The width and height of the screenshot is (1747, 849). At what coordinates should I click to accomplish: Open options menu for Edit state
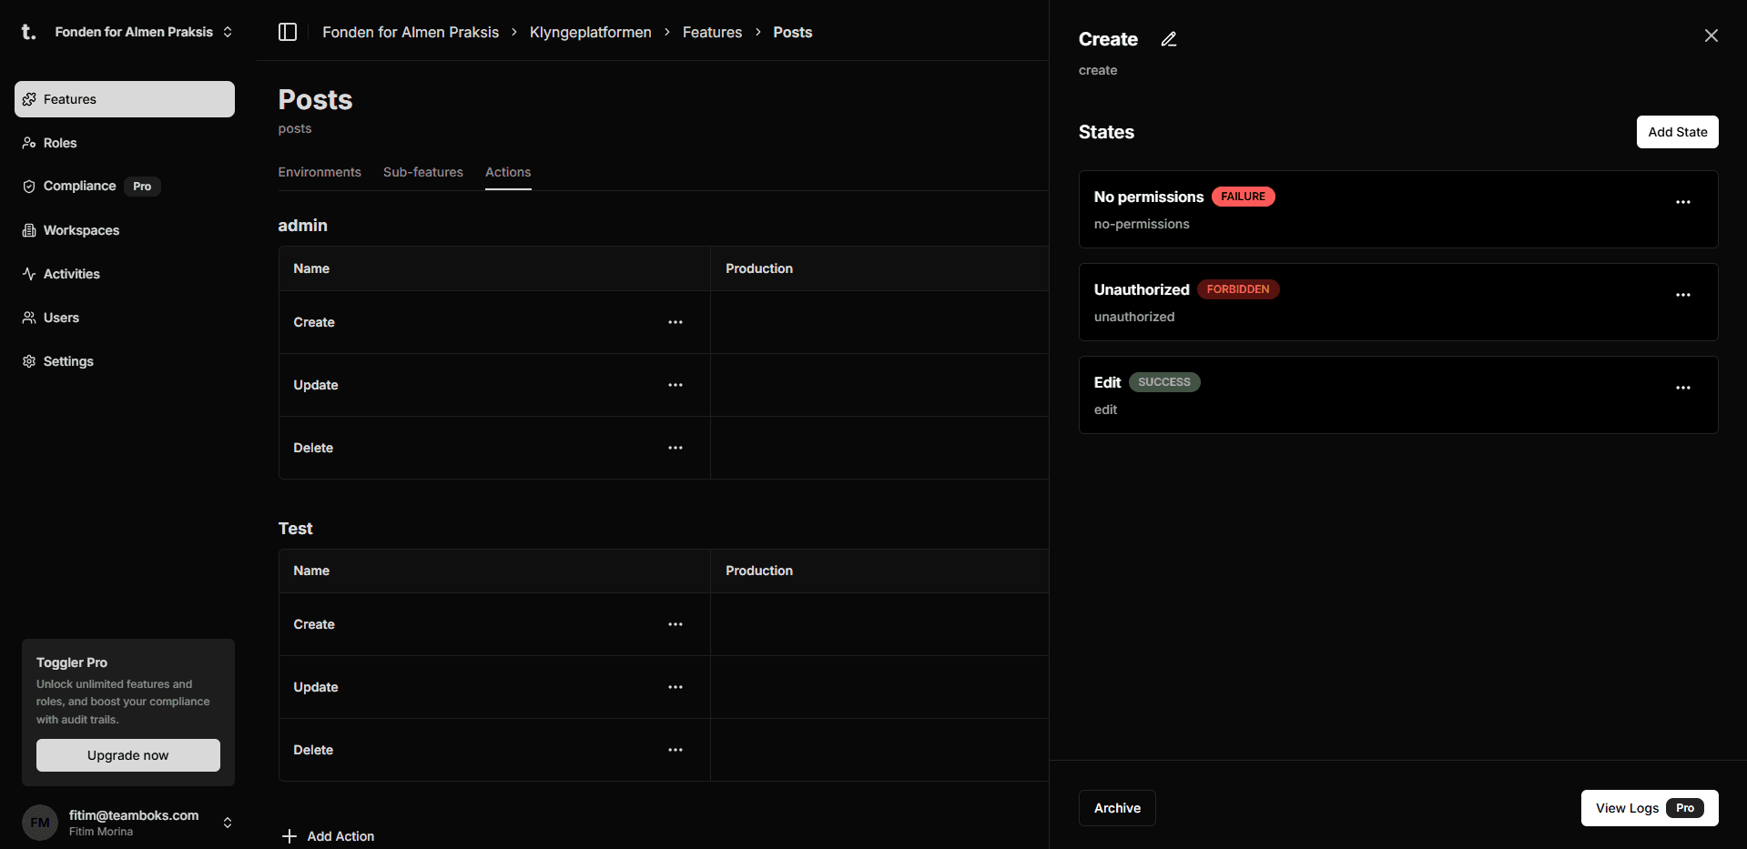(1682, 388)
